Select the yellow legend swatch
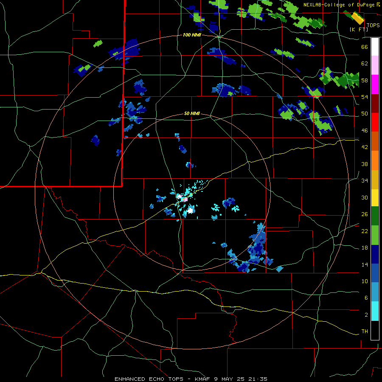This screenshot has width=382, height=382. tap(375, 197)
